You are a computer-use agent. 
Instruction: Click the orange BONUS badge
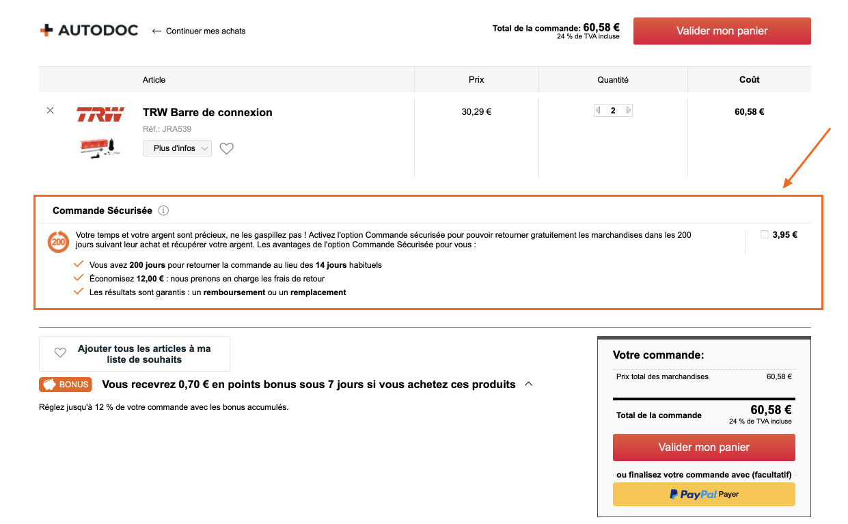pos(66,385)
